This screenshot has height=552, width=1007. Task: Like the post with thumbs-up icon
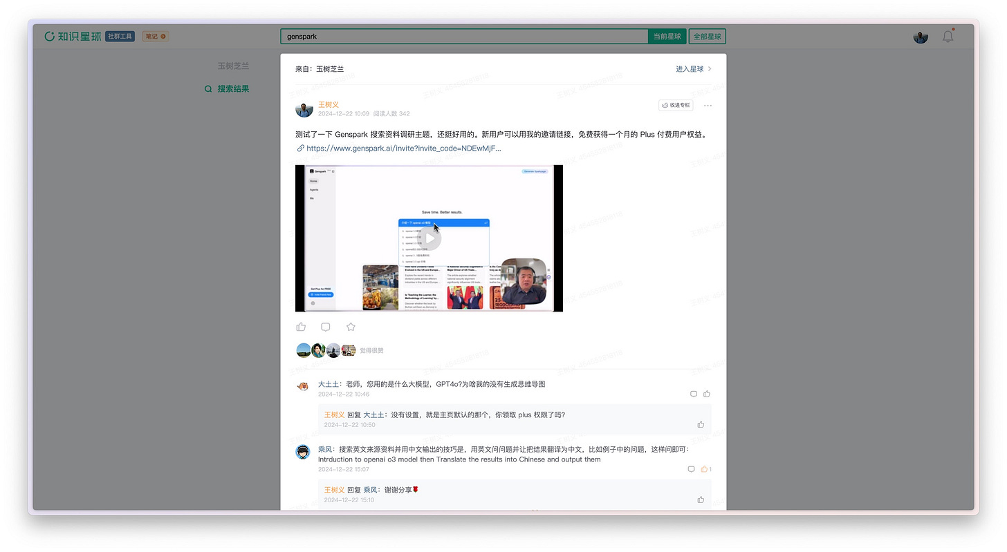(301, 327)
